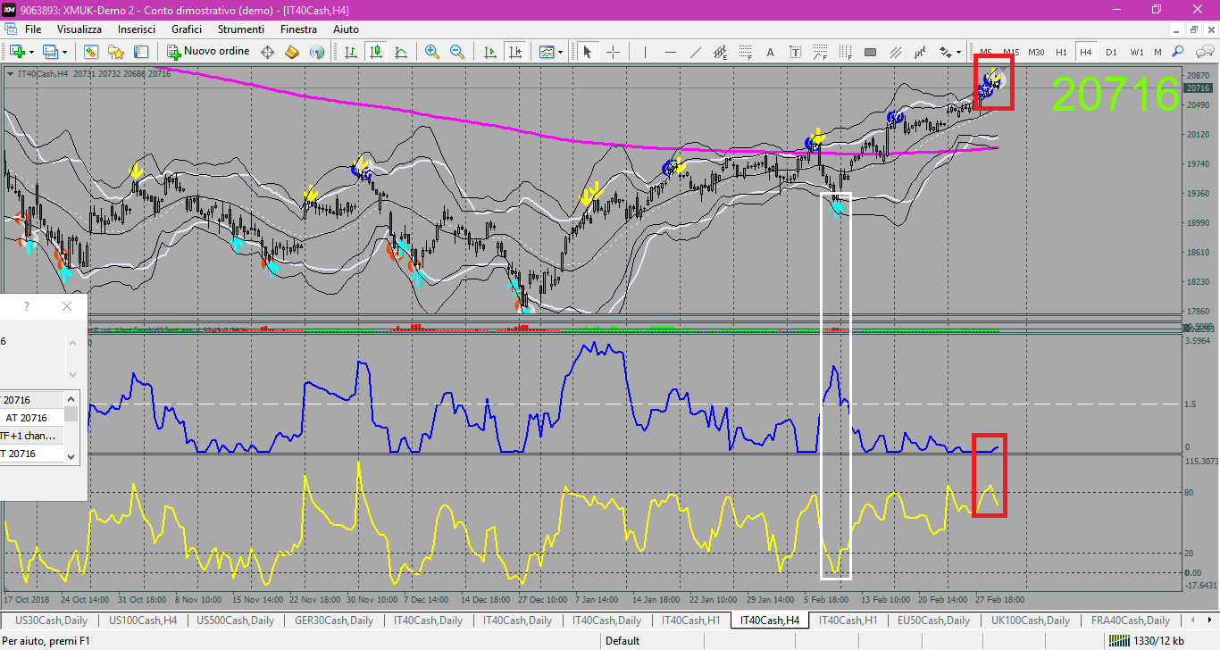Open the File menu
Image resolution: width=1220 pixels, height=650 pixels.
click(x=33, y=29)
